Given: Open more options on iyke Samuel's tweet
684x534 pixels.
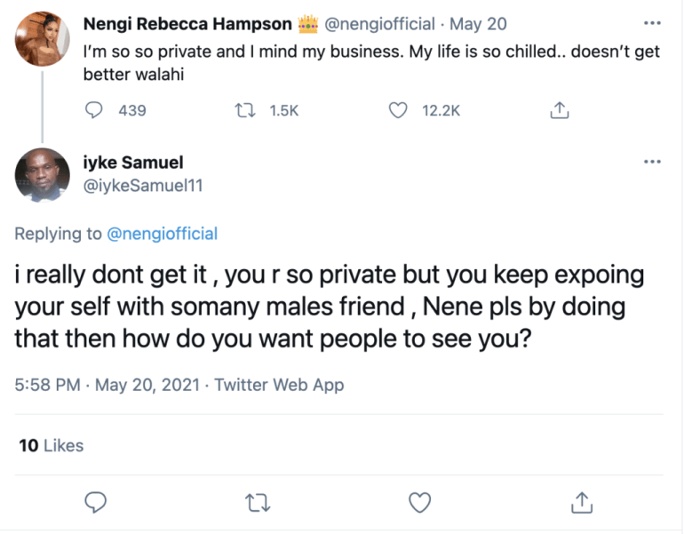Looking at the screenshot, I should [652, 162].
